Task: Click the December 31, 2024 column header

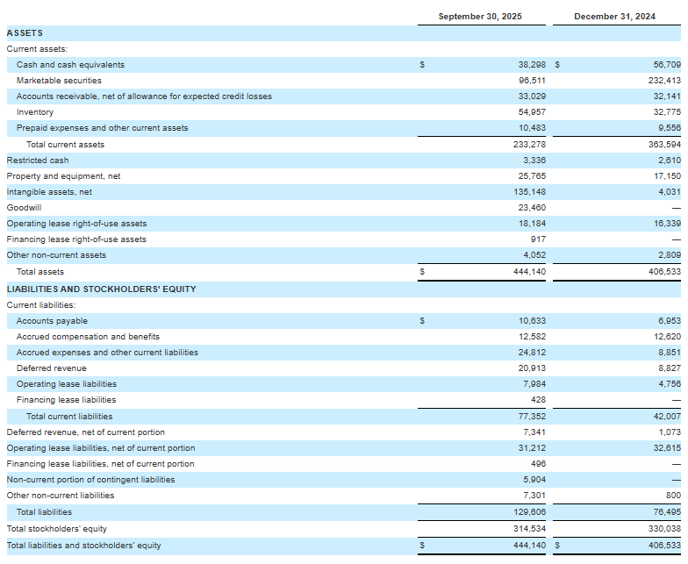Action: (x=615, y=17)
